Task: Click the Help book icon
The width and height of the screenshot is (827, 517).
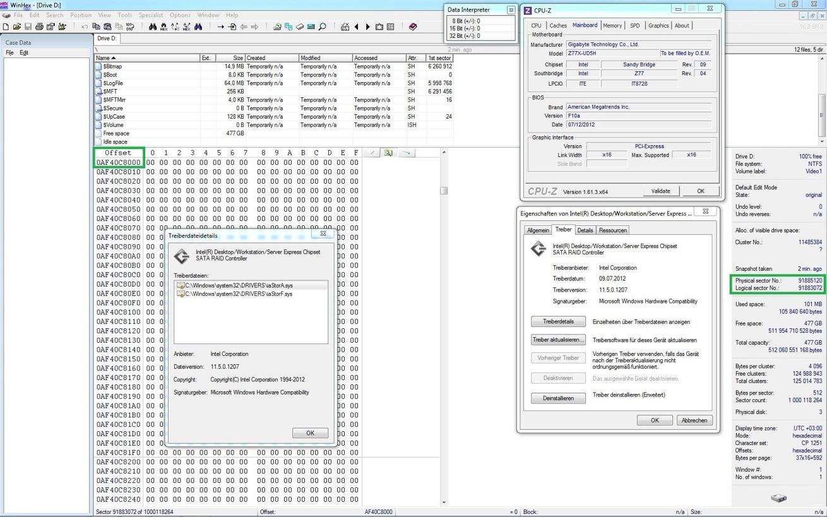Action: point(413,27)
